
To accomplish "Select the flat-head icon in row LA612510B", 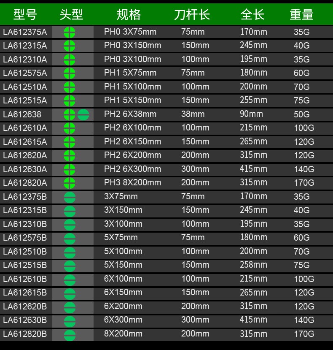I will [70, 252].
